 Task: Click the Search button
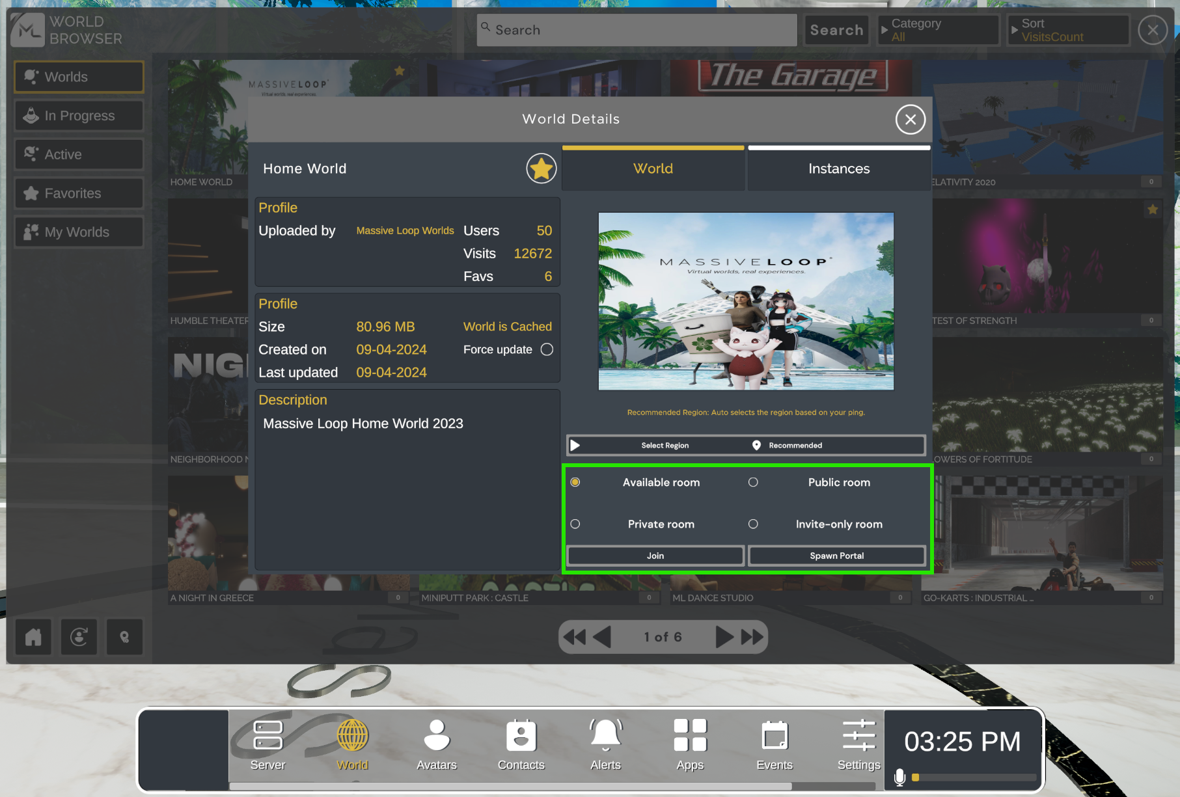836,30
